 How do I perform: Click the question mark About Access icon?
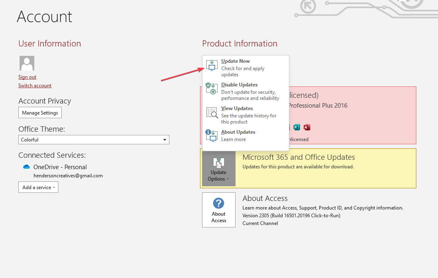[x=218, y=203]
